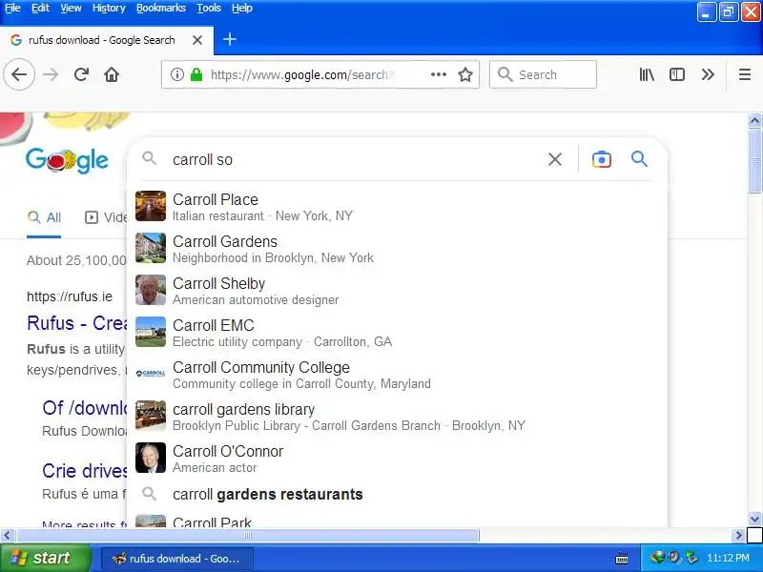Click the network globe tray icon
Image resolution: width=763 pixels, height=572 pixels.
point(657,558)
